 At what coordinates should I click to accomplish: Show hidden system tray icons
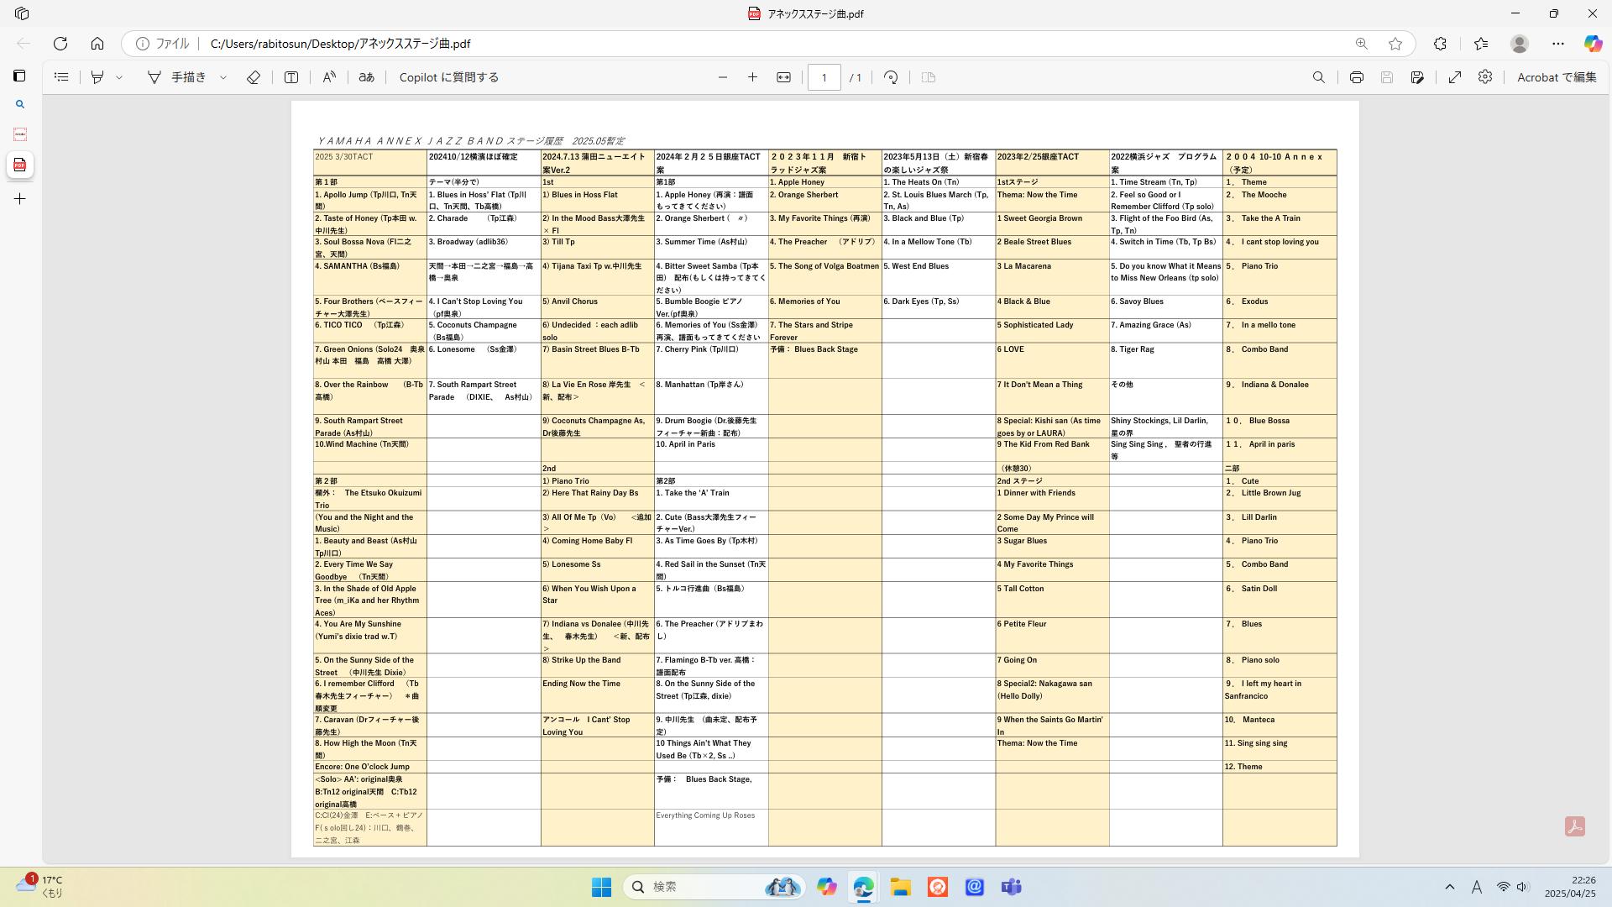(x=1449, y=887)
